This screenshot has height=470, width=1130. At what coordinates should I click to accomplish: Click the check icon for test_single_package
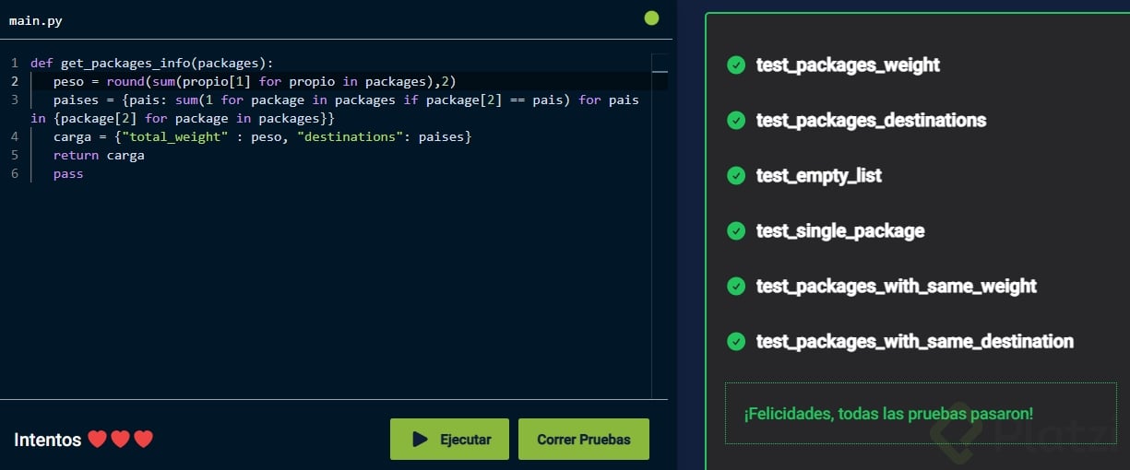pos(736,231)
